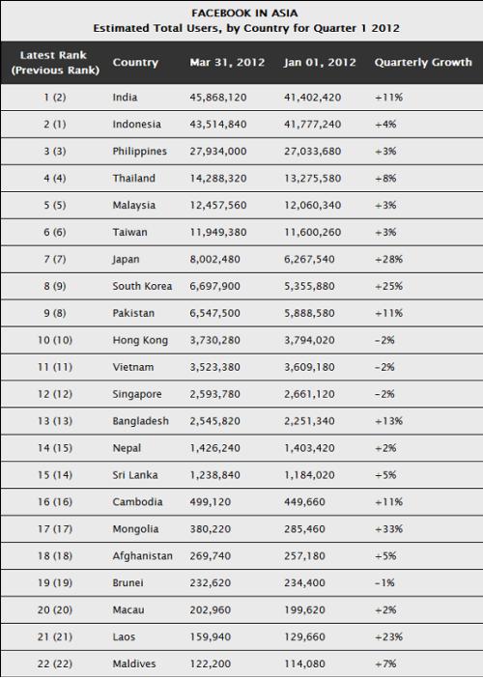Click South Korea in the table
This screenshot has width=483, height=678.
click(x=142, y=286)
